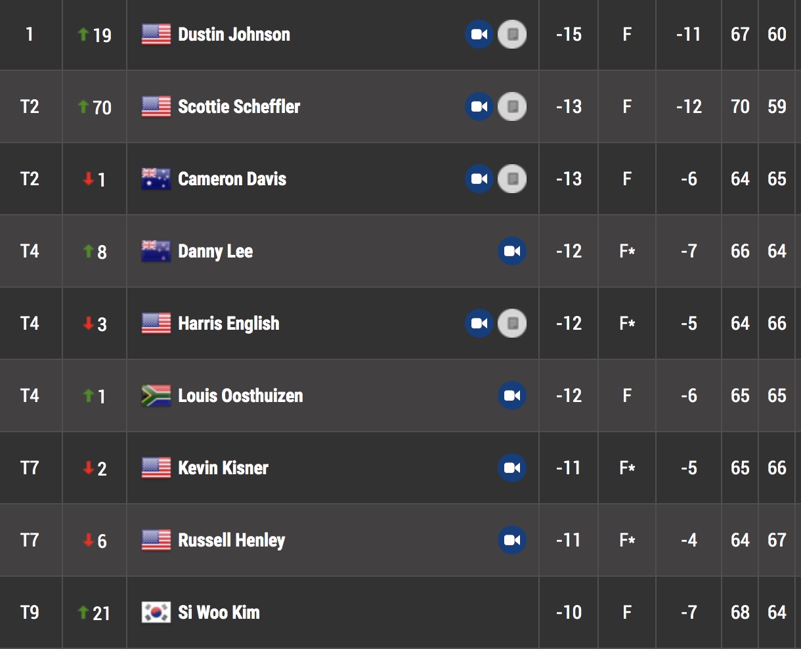This screenshot has width=801, height=649.
Task: Play Danny Lee's video camera icon
Action: [x=512, y=251]
